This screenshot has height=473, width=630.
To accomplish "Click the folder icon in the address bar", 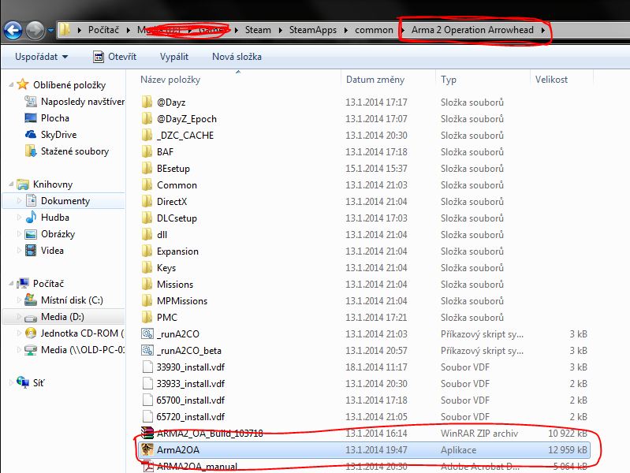I will point(65,30).
